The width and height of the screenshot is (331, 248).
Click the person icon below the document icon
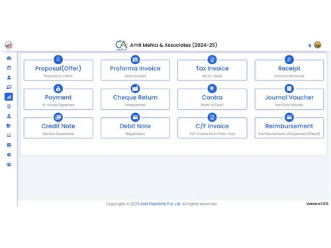tap(9, 116)
